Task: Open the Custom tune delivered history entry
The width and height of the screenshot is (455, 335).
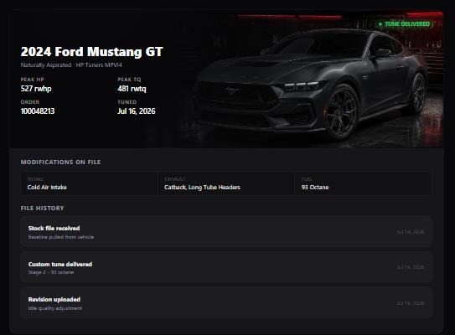Action: [226, 267]
